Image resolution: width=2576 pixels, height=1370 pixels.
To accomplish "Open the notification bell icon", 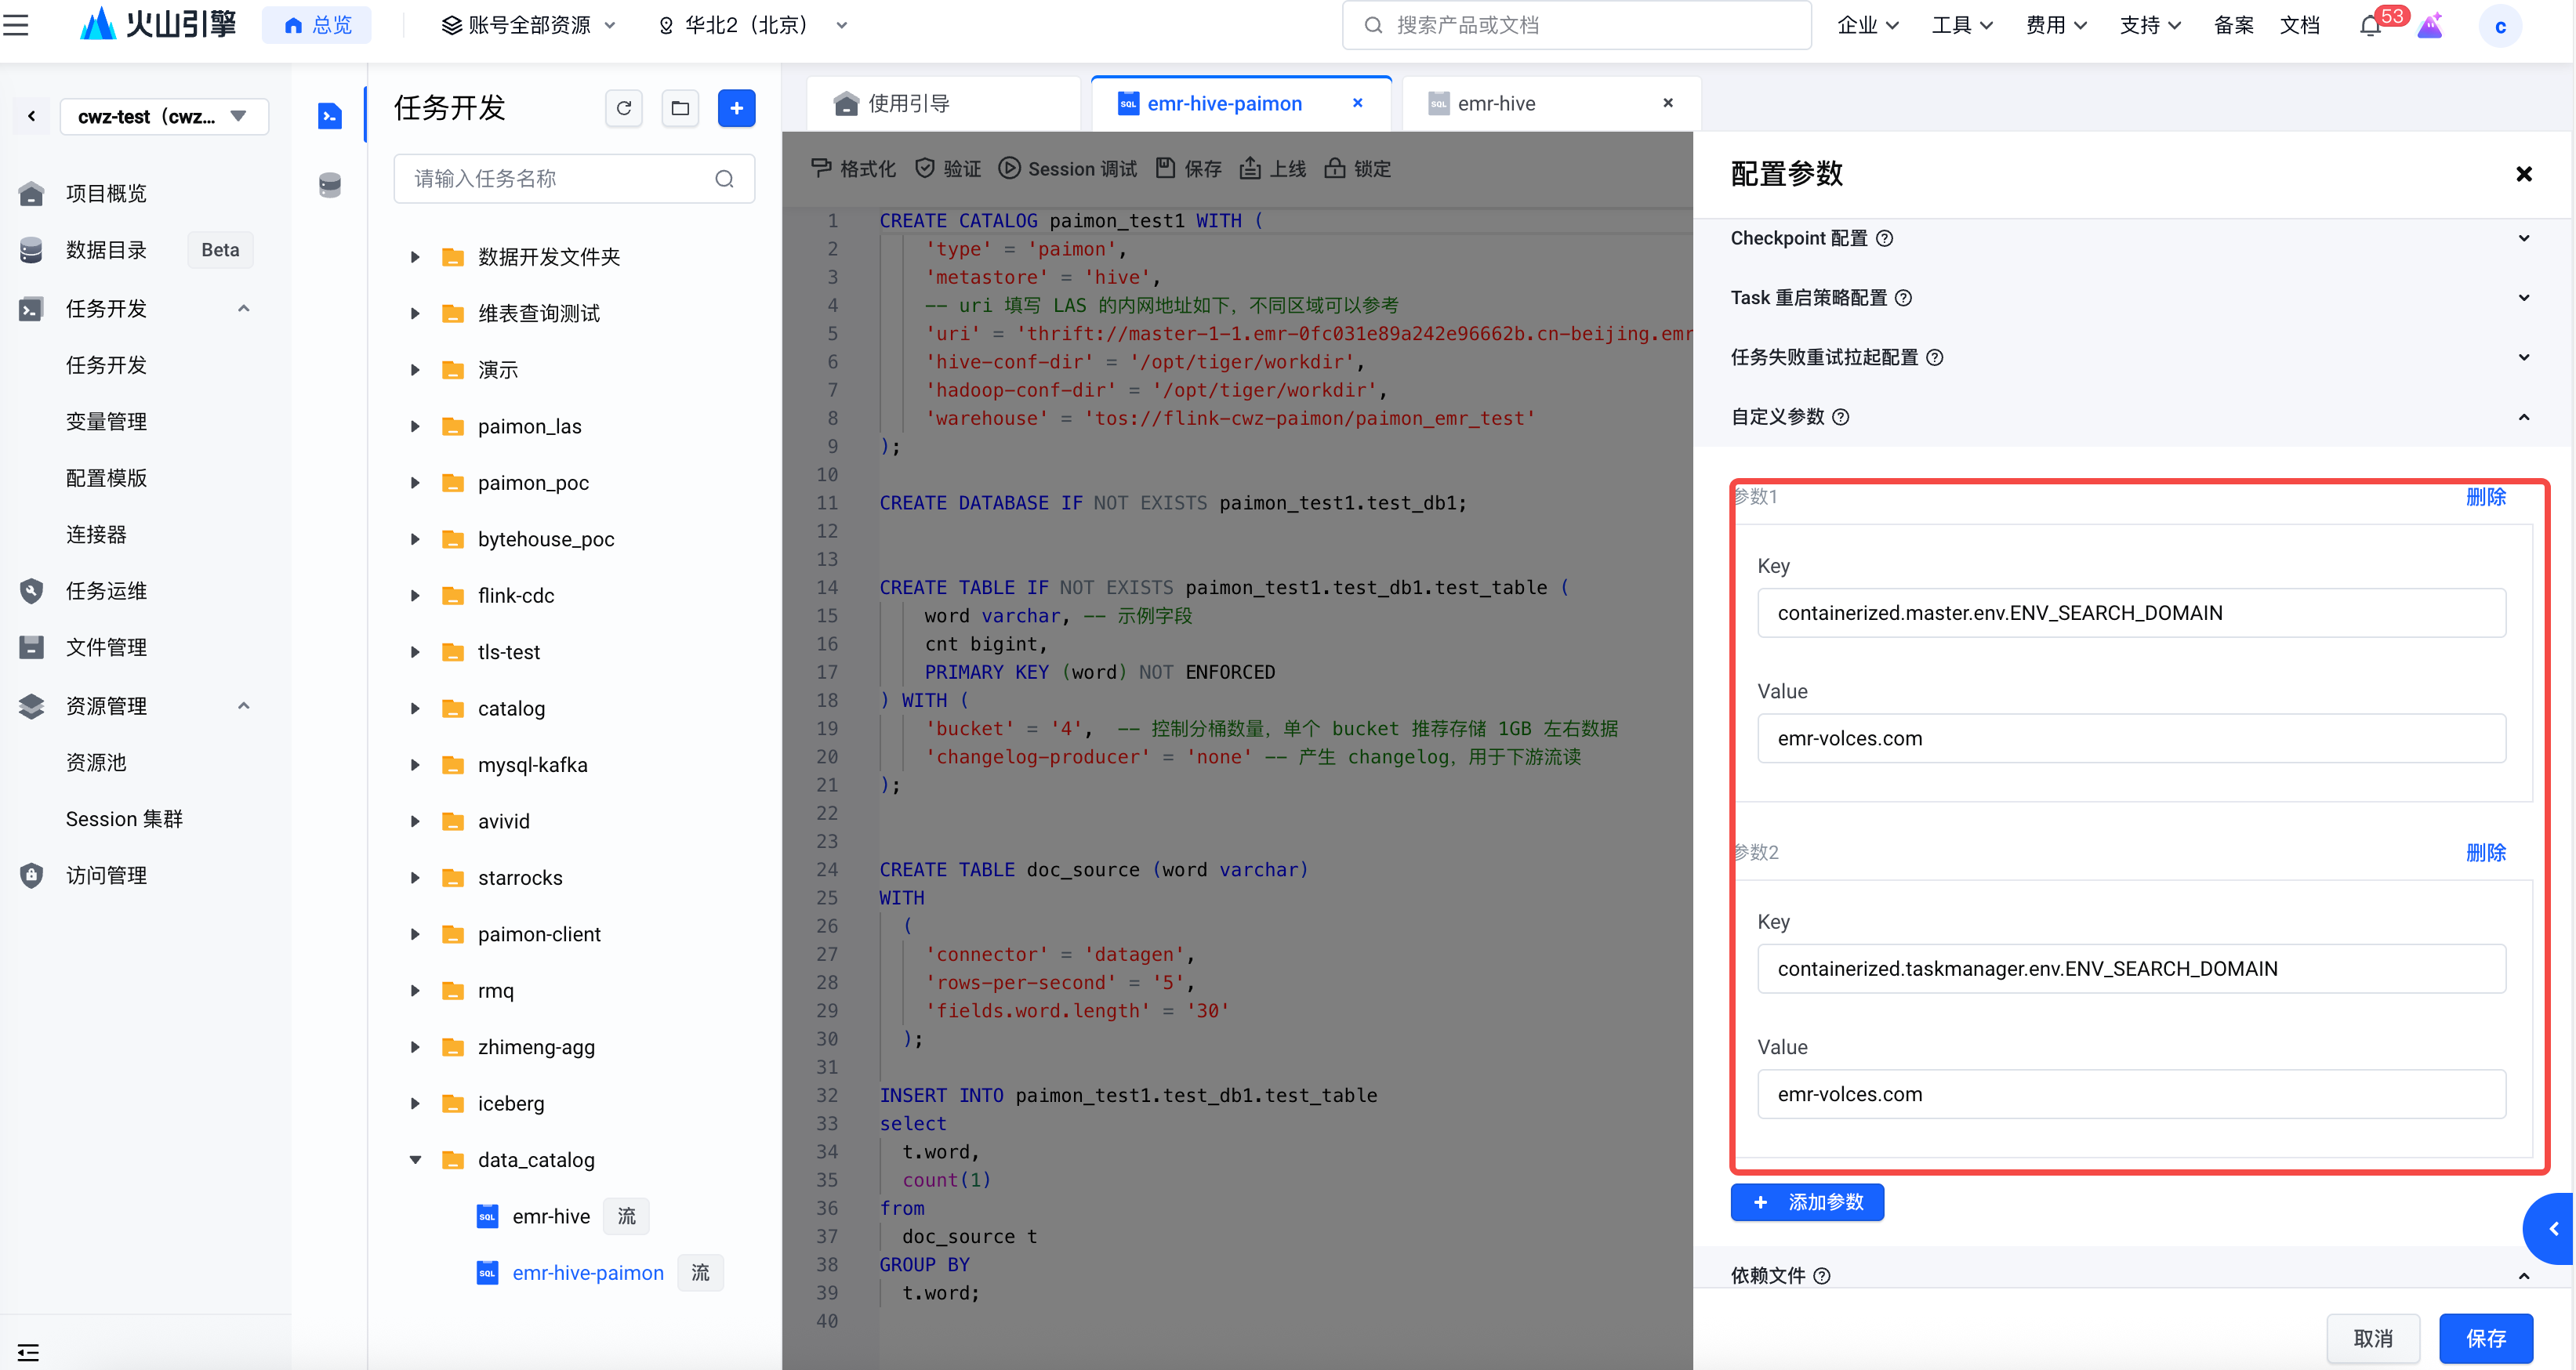I will (x=2370, y=26).
